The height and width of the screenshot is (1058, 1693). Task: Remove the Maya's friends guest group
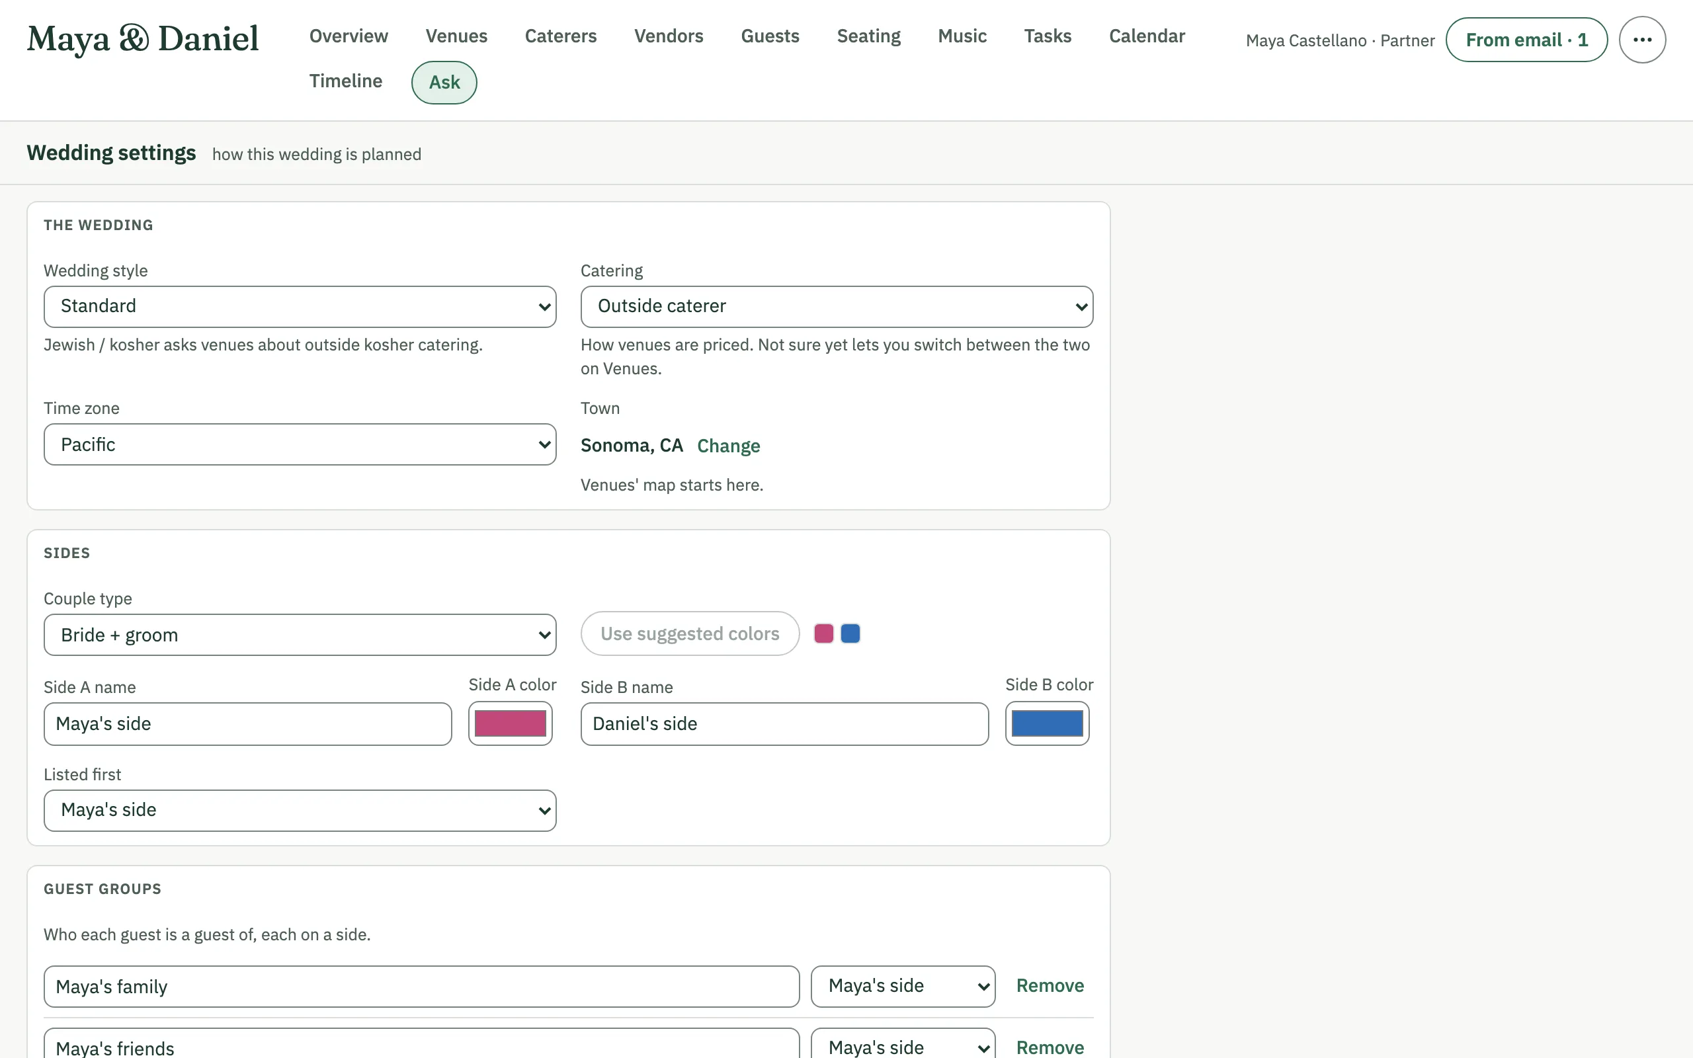[1050, 1047]
